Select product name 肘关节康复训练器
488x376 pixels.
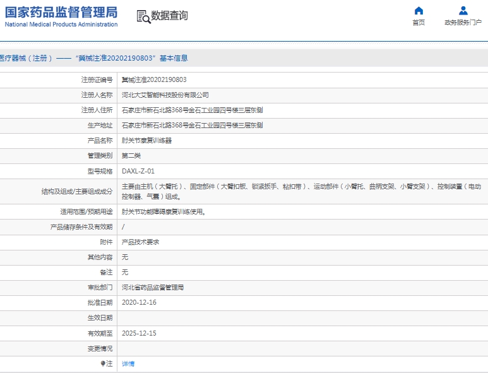tap(146, 141)
